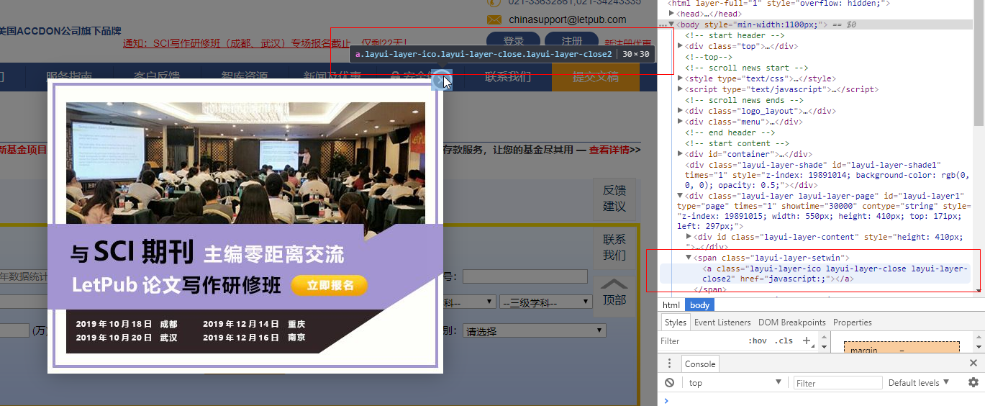Click the 反馈建议 side button

coord(614,198)
